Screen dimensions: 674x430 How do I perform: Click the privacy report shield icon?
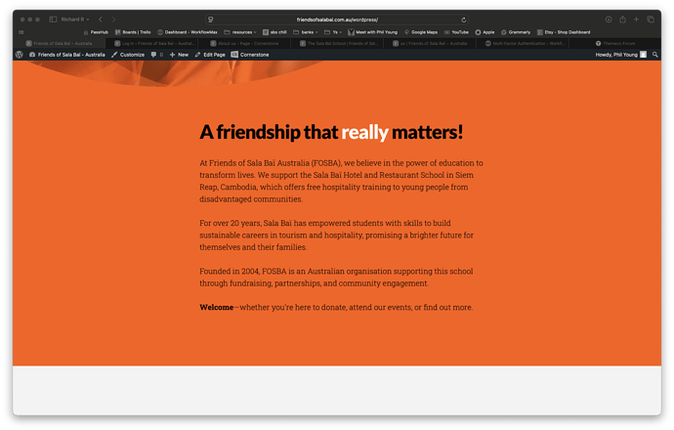tap(211, 20)
